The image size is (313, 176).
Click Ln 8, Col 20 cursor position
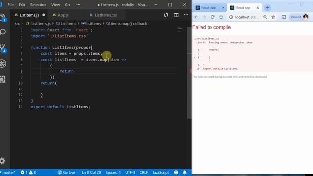91,172
